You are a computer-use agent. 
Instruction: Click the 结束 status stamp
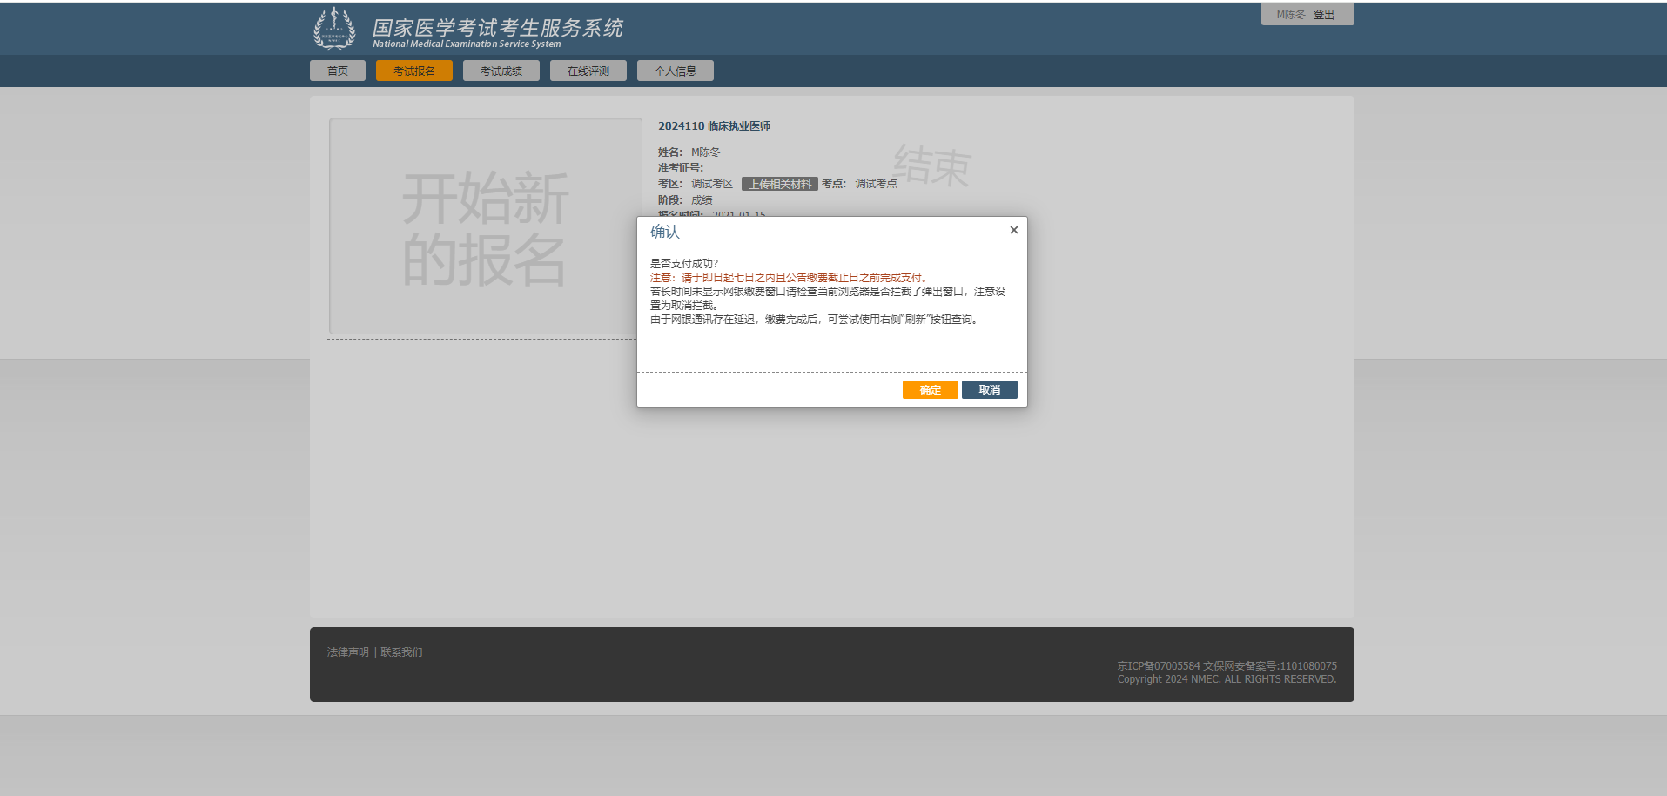coord(931,165)
